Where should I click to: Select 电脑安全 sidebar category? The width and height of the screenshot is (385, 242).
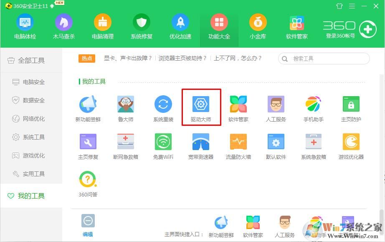tap(31, 82)
